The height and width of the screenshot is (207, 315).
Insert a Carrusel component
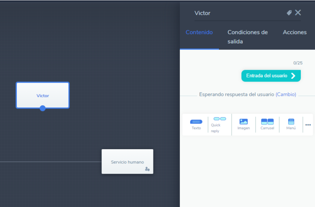point(267,124)
